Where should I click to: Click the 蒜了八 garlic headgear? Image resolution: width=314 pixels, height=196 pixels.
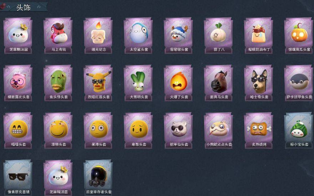coord(218,35)
